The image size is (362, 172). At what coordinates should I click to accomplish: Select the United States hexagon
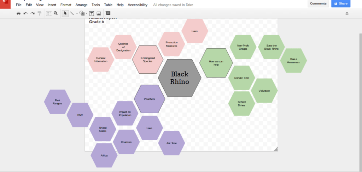[103, 129]
